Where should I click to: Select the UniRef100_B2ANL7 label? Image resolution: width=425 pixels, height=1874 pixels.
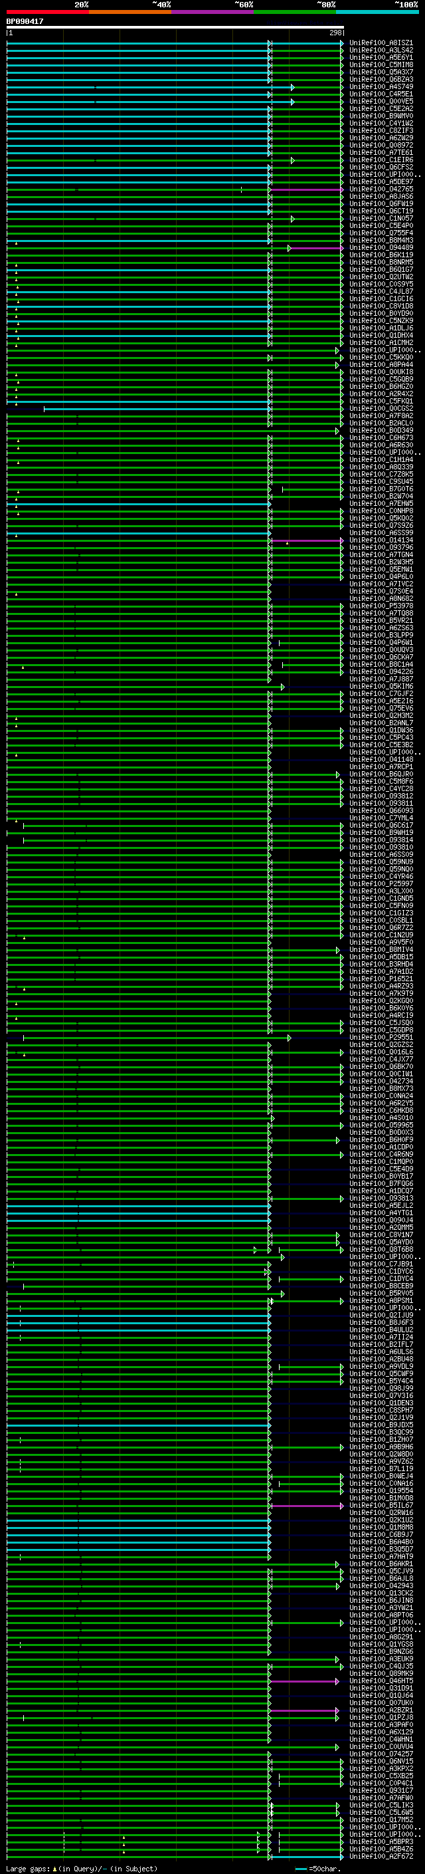click(x=381, y=723)
